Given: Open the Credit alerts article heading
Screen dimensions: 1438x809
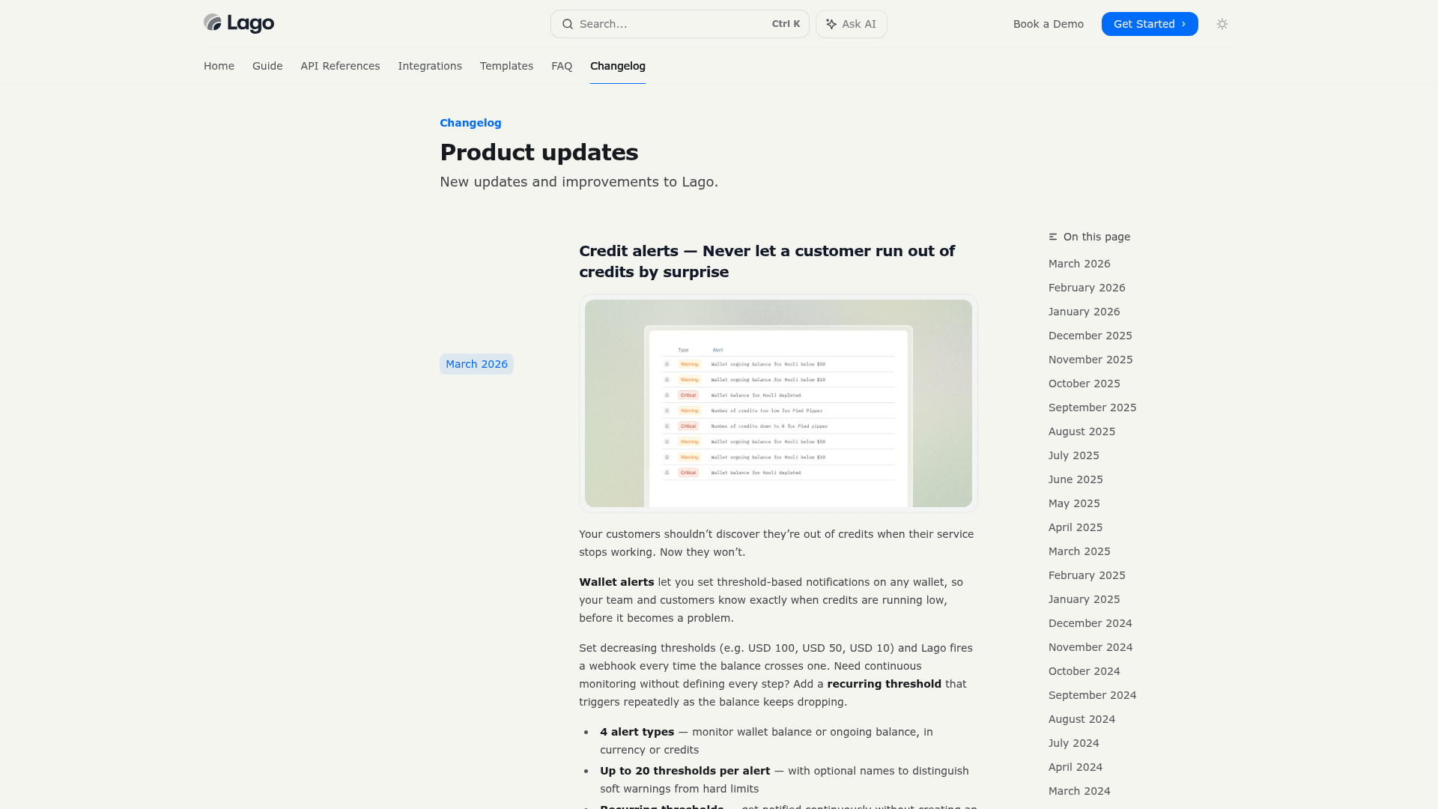Looking at the screenshot, I should click(x=767, y=261).
